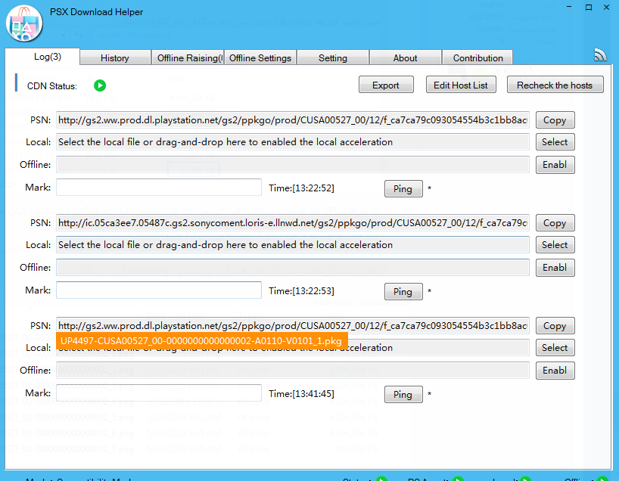Click the sonycoment.loris-e.llnwd.net PSN URL field
Screen dimensions: 619x481
(x=292, y=223)
